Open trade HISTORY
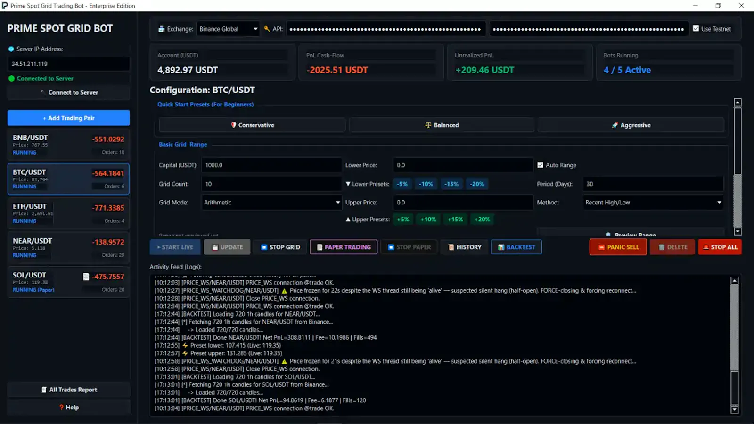The image size is (754, 424). 464,247
